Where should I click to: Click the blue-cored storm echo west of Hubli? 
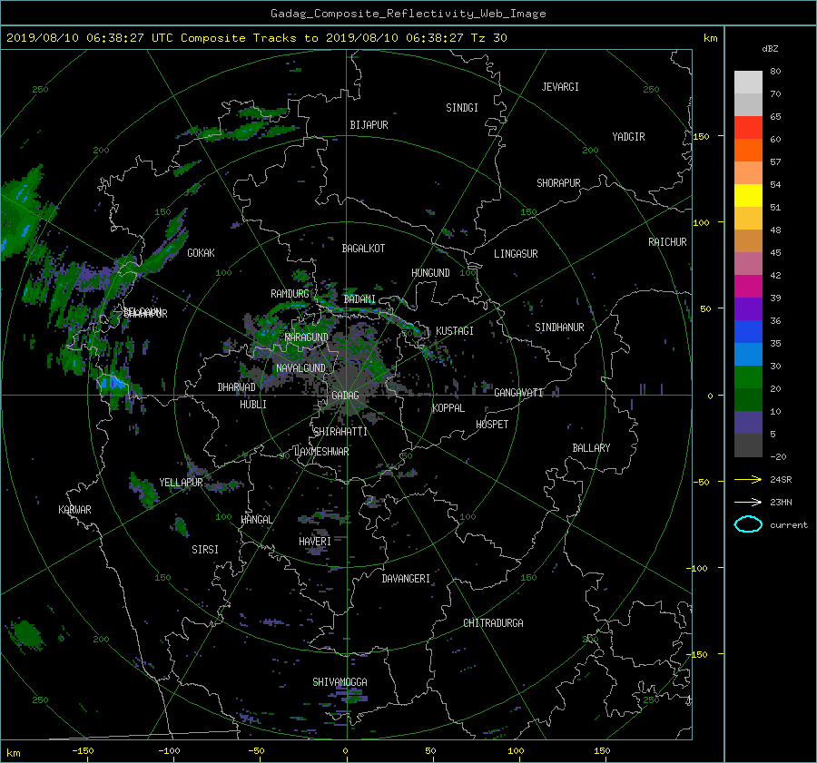coord(113,384)
